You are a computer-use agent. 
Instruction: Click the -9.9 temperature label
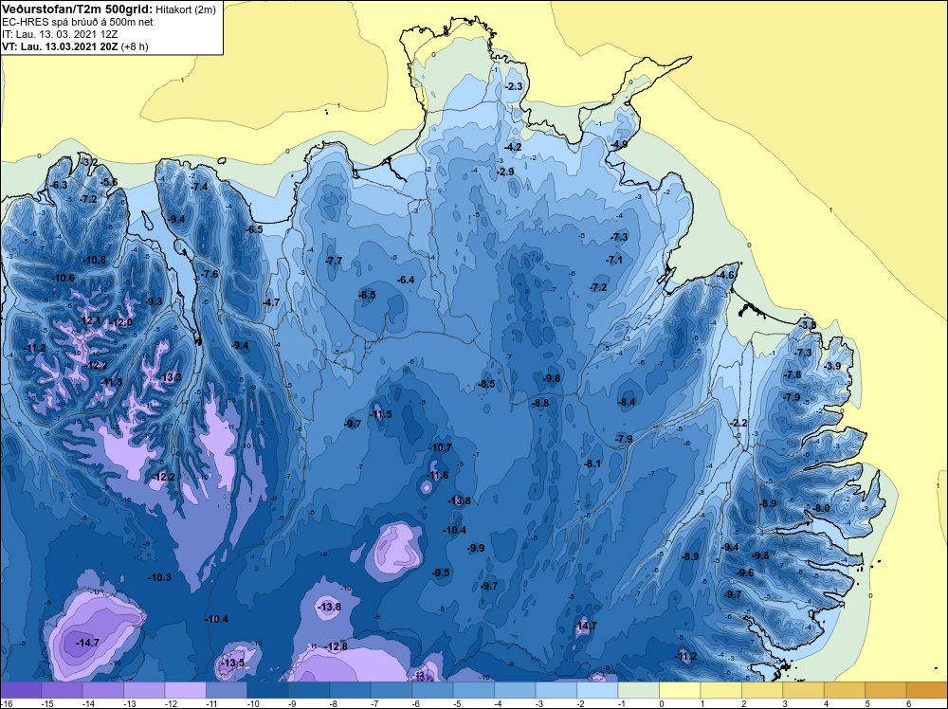tap(476, 548)
